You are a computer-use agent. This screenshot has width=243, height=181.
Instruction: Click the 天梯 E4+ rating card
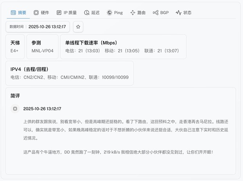tap(15, 46)
